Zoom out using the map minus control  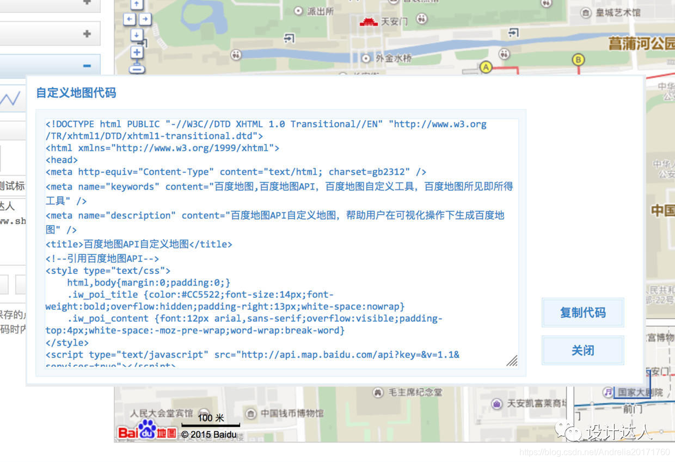[x=137, y=68]
